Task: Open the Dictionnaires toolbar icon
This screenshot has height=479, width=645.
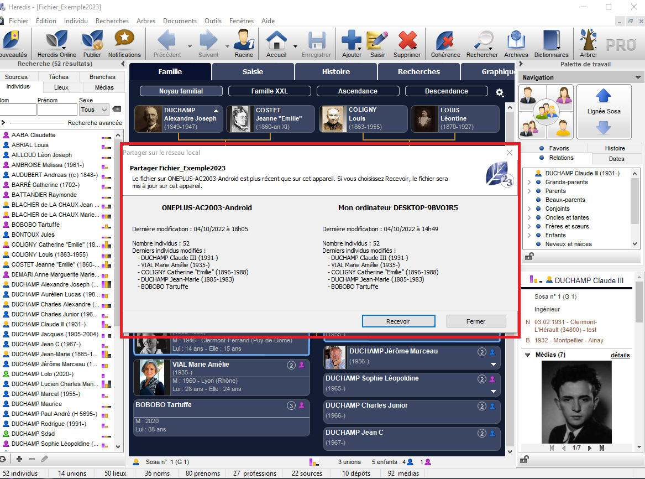Action: coord(551,41)
